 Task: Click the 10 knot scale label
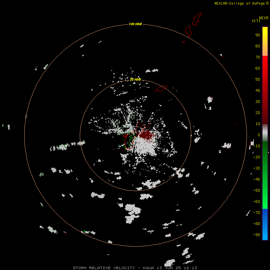point(258,124)
